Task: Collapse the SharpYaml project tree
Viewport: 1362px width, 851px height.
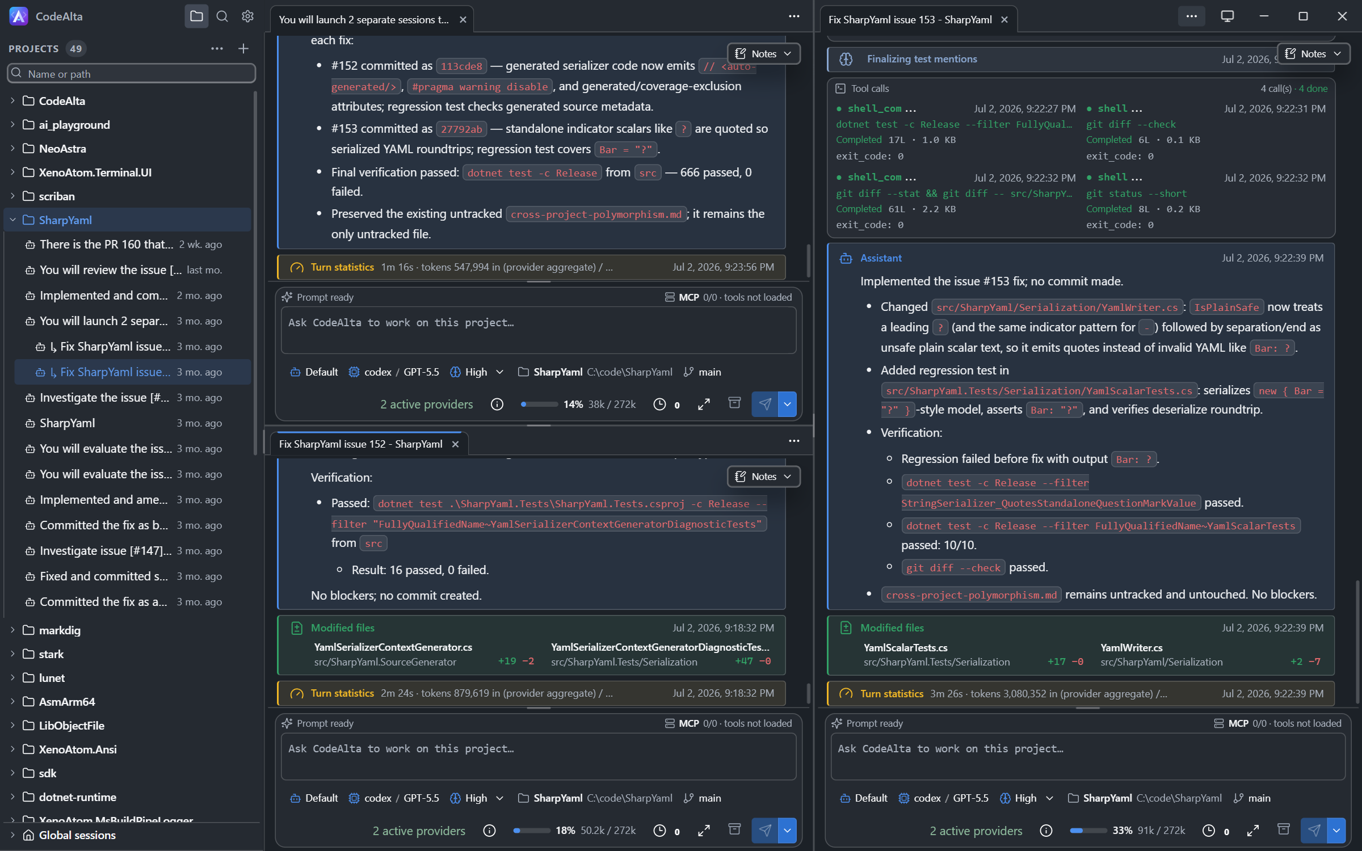Action: tap(12, 220)
